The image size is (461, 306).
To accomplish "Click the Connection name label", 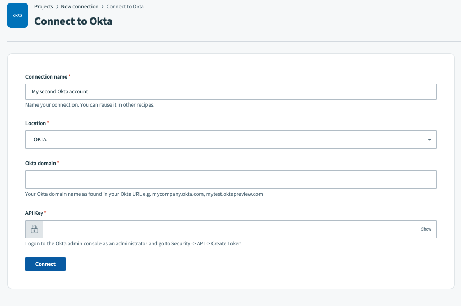I will (46, 77).
